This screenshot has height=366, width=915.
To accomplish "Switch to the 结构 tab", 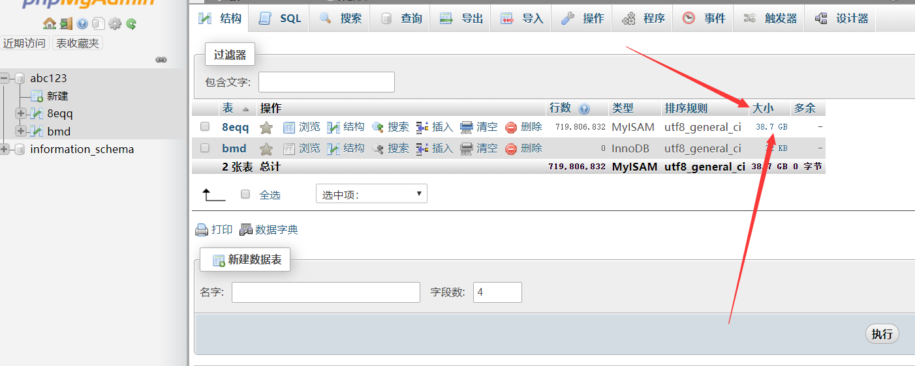I will 221,18.
